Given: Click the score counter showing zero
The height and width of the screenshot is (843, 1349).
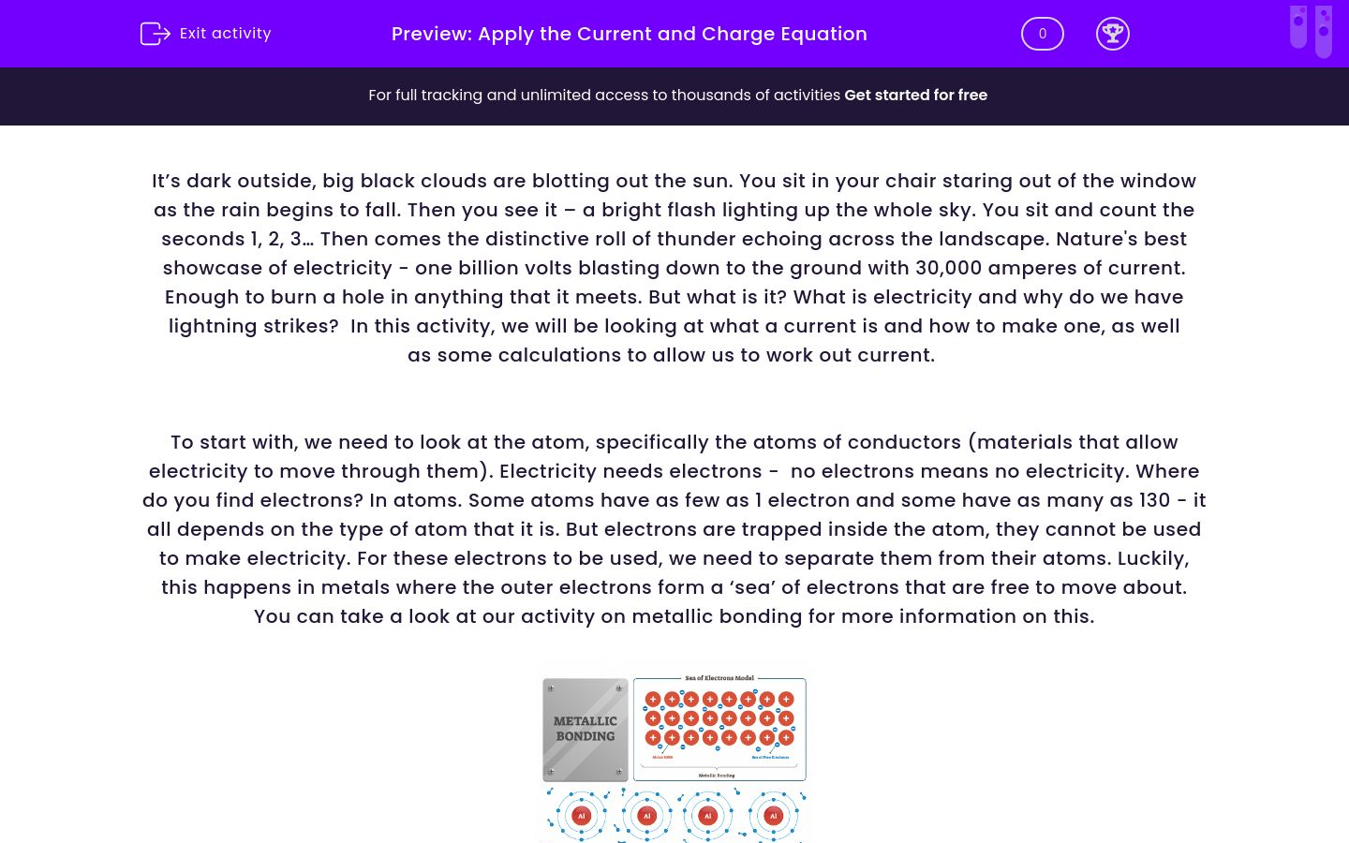Looking at the screenshot, I should (1042, 33).
